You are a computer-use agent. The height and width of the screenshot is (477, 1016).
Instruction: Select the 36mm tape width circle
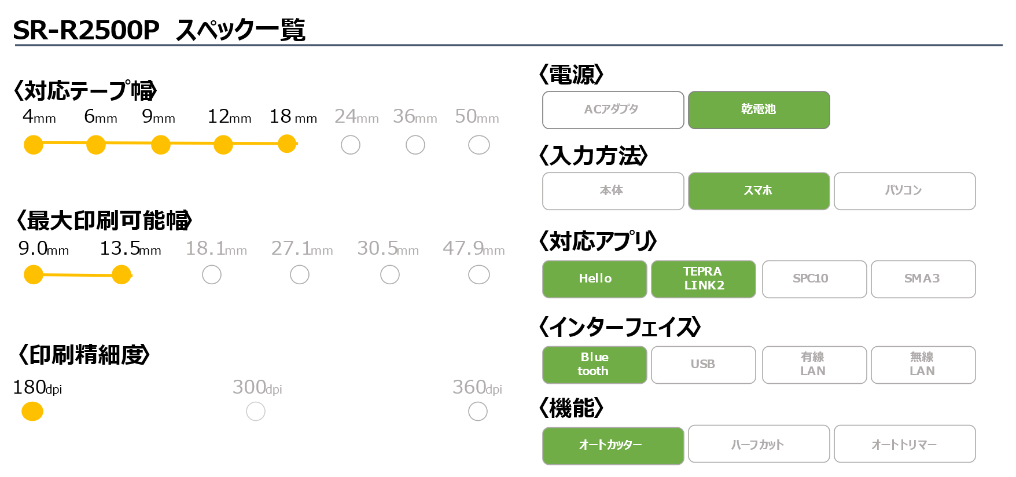(415, 145)
